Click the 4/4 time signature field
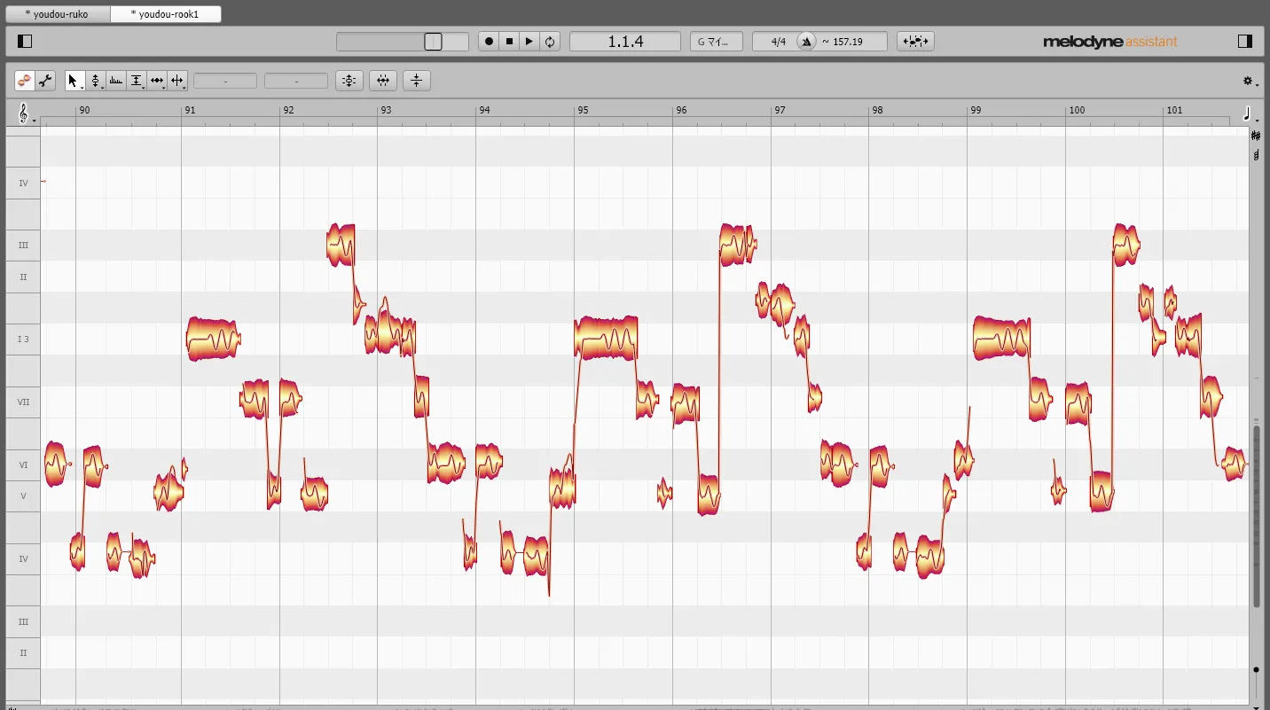Viewport: 1270px width, 710px height. [779, 42]
